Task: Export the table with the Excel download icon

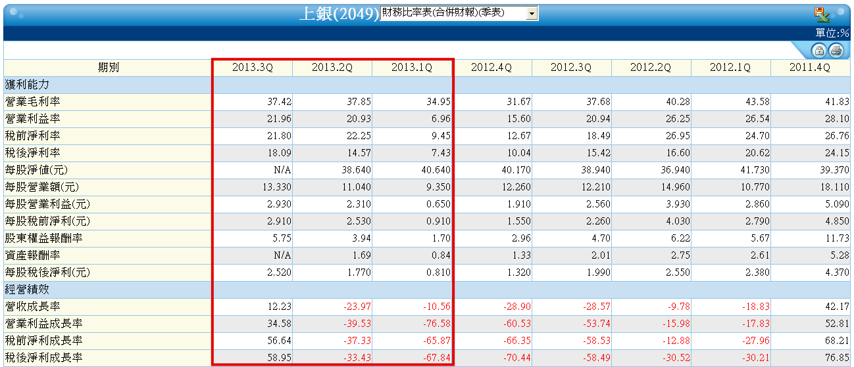Action: point(821,14)
